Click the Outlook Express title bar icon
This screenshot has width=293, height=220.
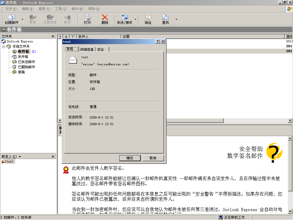tap(2, 2)
